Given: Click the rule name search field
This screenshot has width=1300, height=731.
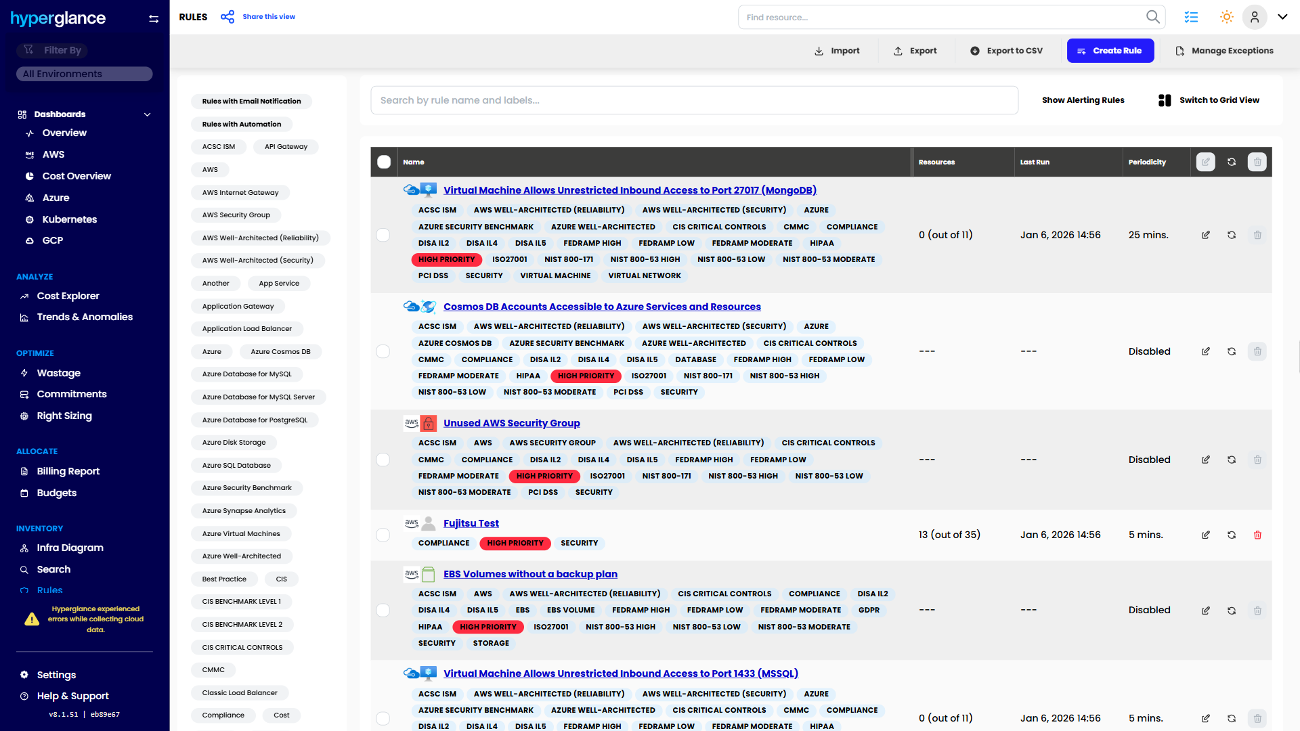Looking at the screenshot, I should coord(694,100).
